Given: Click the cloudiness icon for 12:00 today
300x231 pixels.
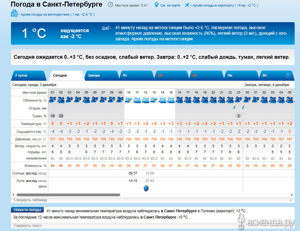Looking at the screenshot, I should [x=146, y=100].
